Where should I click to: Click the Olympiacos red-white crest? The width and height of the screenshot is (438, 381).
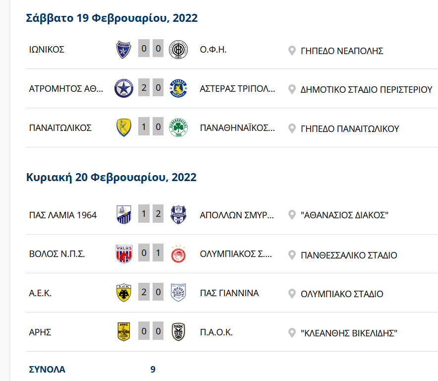178,254
